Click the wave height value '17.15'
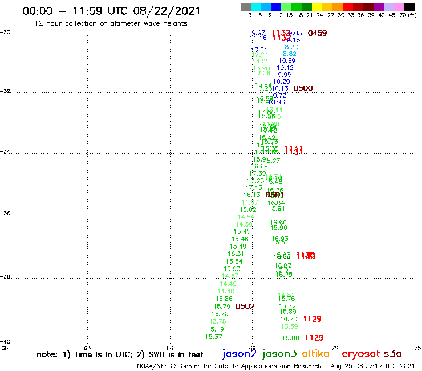The image size is (422, 371). click(254, 188)
